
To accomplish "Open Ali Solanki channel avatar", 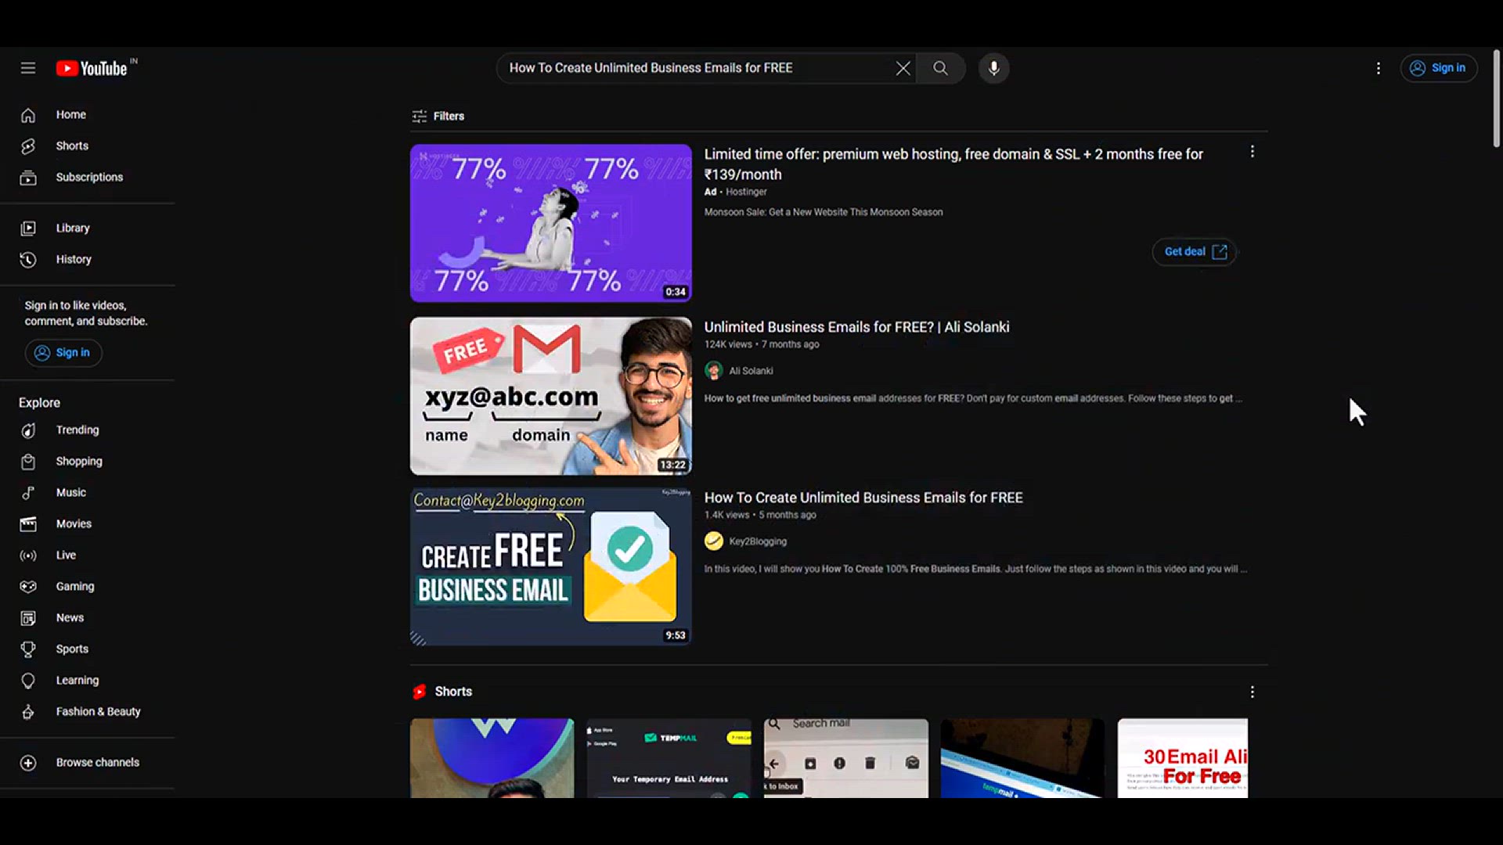I will point(713,371).
